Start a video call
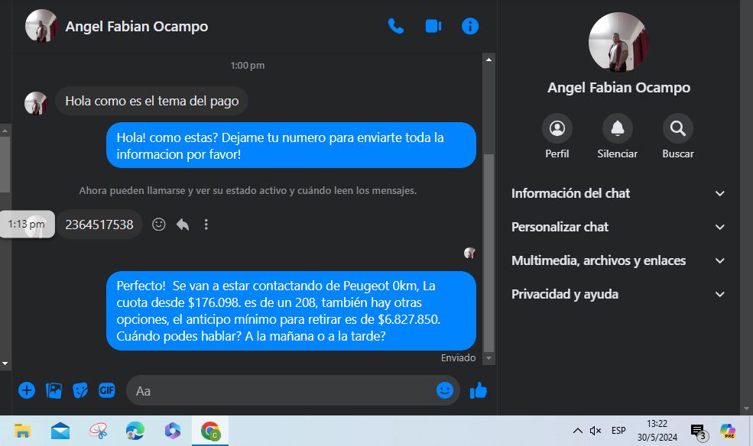 (x=433, y=26)
